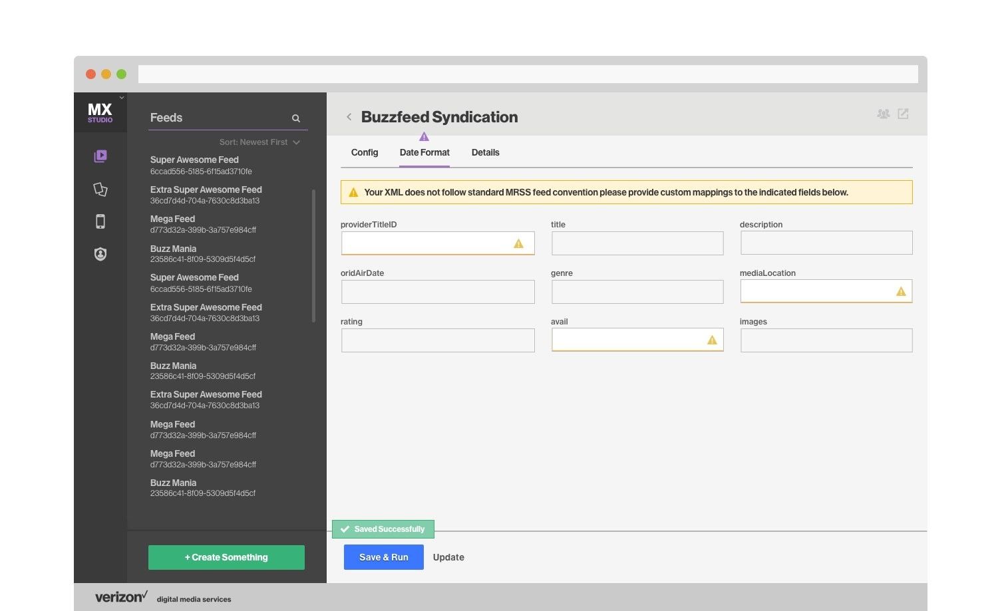The width and height of the screenshot is (998, 611).
Task: Click the Create Something button
Action: (x=226, y=557)
